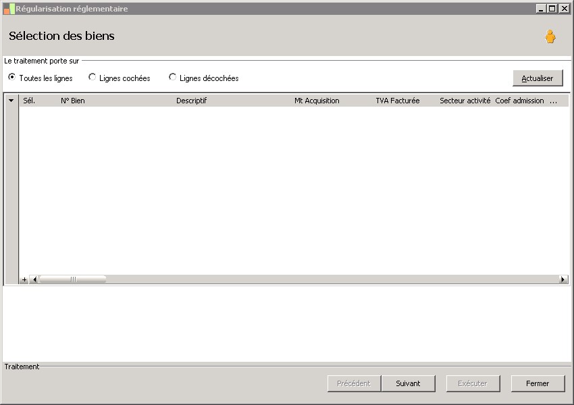Click the Suivant button

point(408,383)
